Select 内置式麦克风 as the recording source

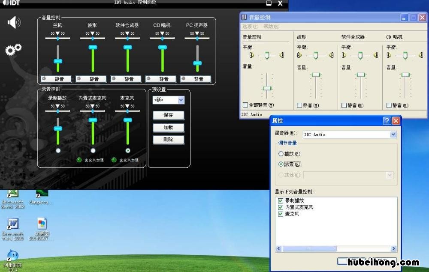[x=93, y=150]
